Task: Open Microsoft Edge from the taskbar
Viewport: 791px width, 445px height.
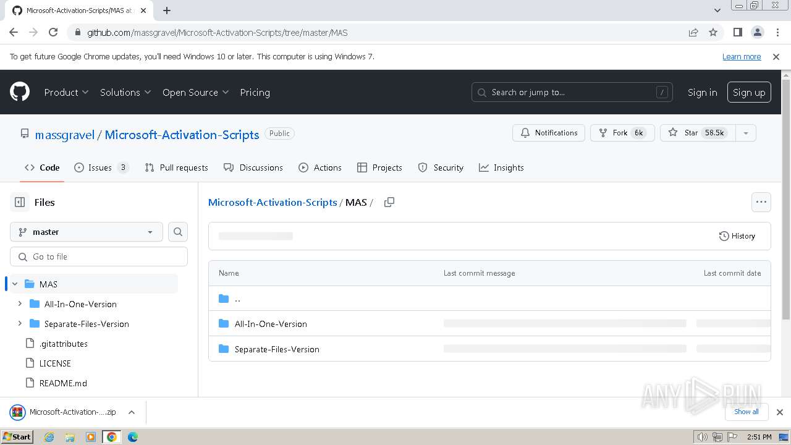Action: [x=133, y=437]
